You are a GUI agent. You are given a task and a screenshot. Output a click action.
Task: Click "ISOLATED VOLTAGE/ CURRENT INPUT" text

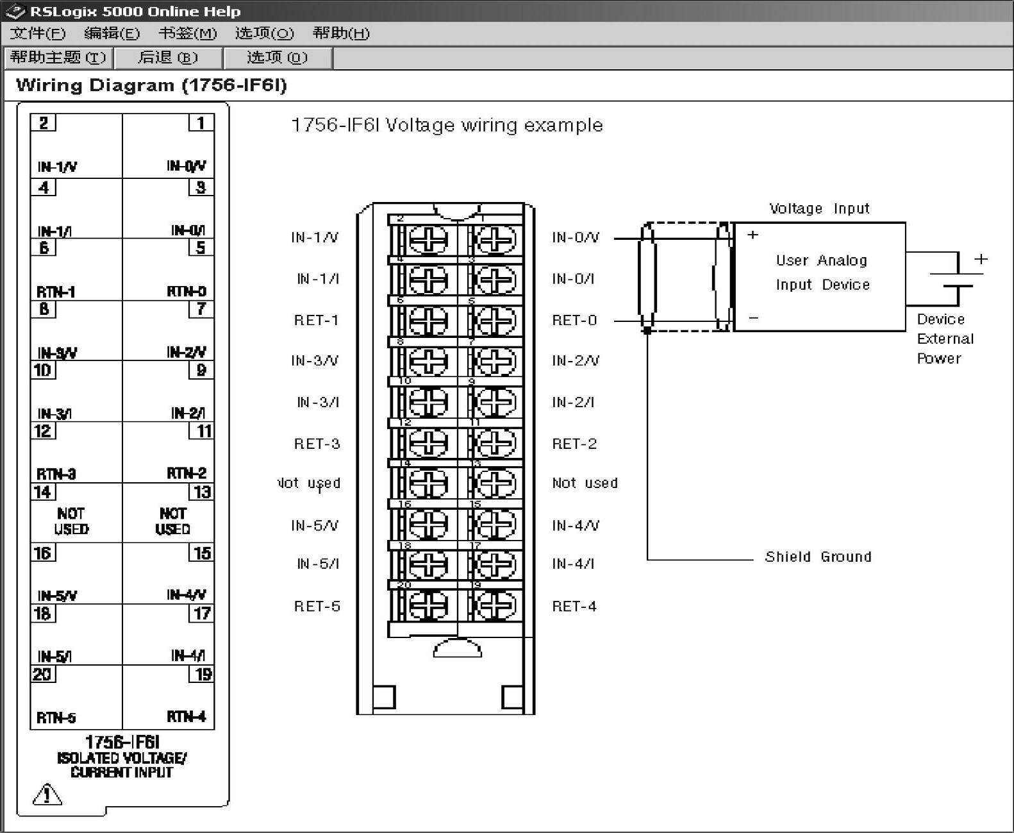(x=122, y=765)
